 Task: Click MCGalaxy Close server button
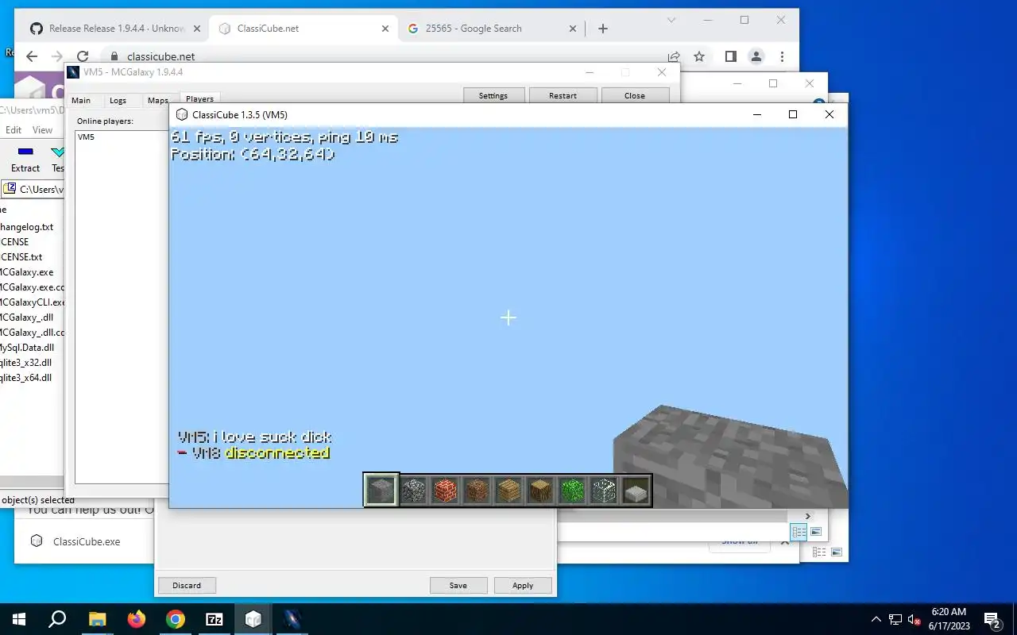[634, 95]
